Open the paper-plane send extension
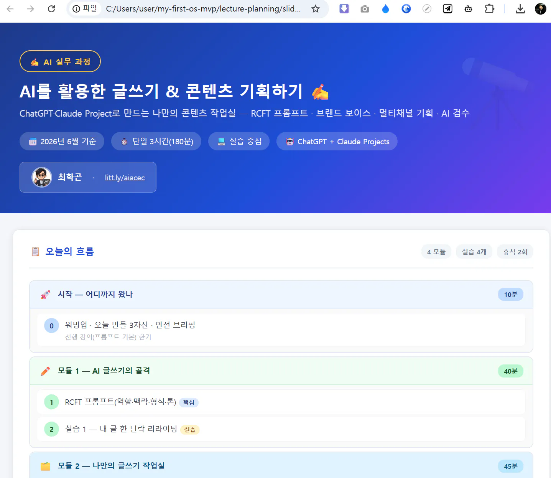Screen dimensions: 551x478 (448, 8)
